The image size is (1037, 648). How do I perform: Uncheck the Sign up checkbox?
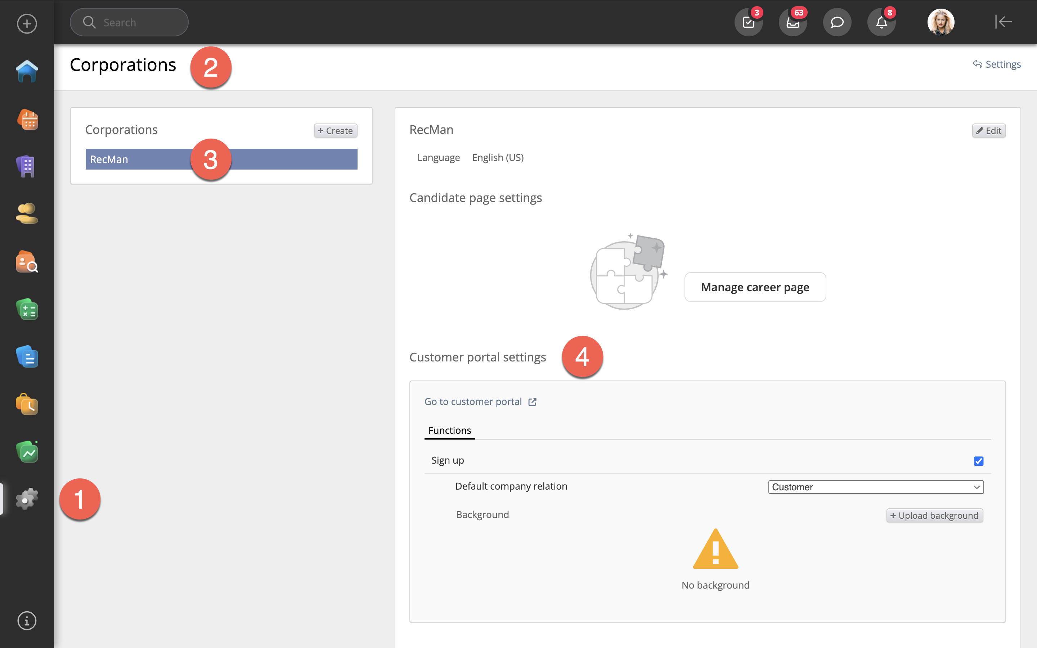(978, 461)
